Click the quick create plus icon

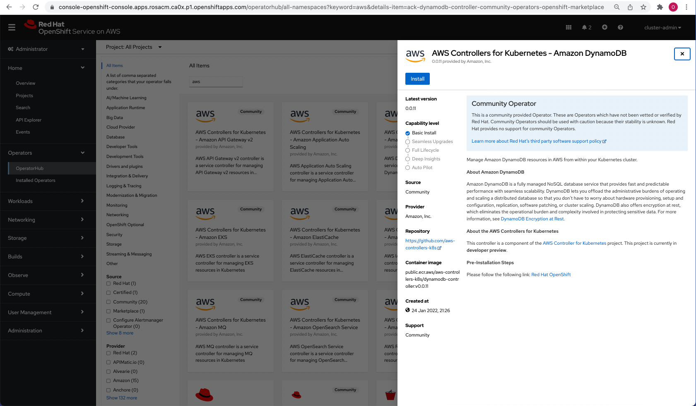(604, 27)
